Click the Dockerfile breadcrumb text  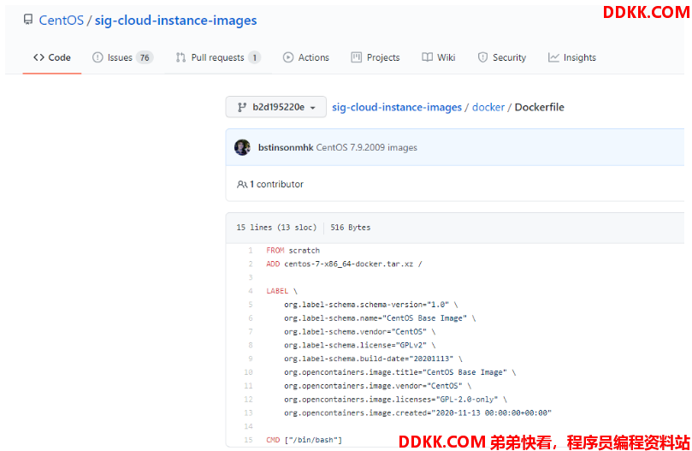[539, 107]
